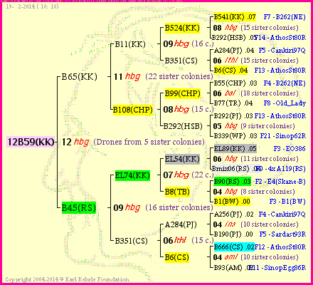Click the yellow B6(CS) third-generation node

pos(177,257)
